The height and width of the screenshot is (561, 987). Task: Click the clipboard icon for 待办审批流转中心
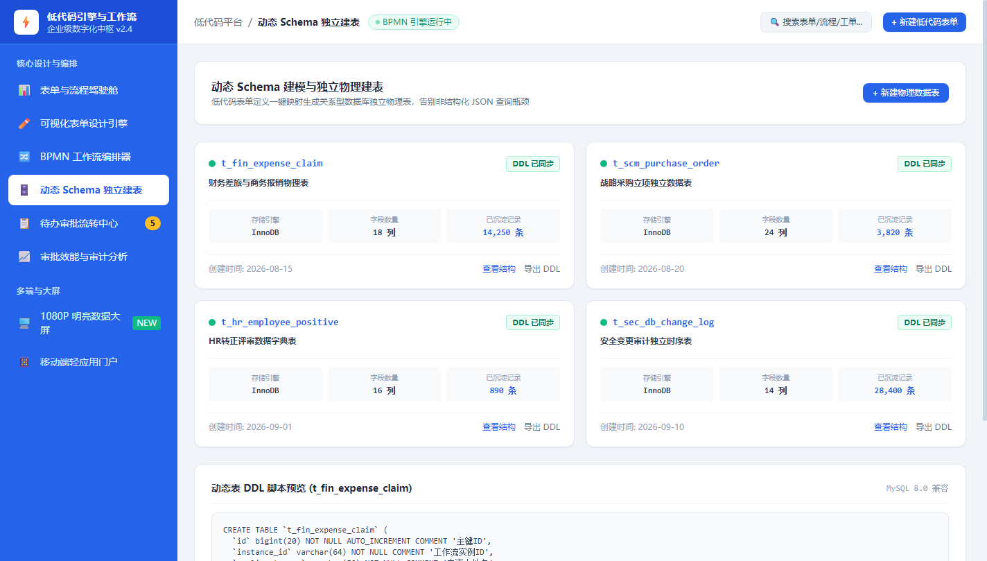(x=24, y=223)
